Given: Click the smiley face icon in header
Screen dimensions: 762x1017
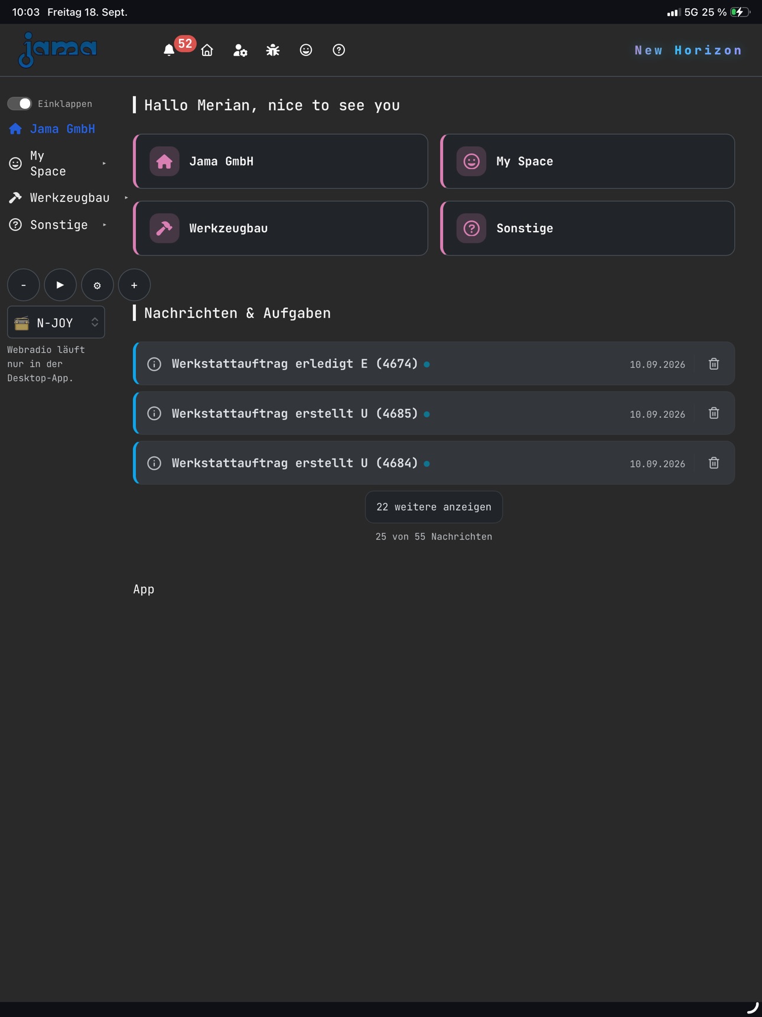Looking at the screenshot, I should 306,50.
